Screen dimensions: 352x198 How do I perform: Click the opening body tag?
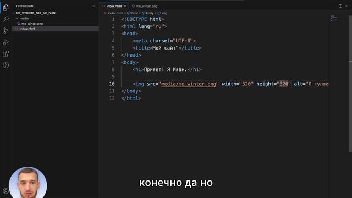click(130, 62)
